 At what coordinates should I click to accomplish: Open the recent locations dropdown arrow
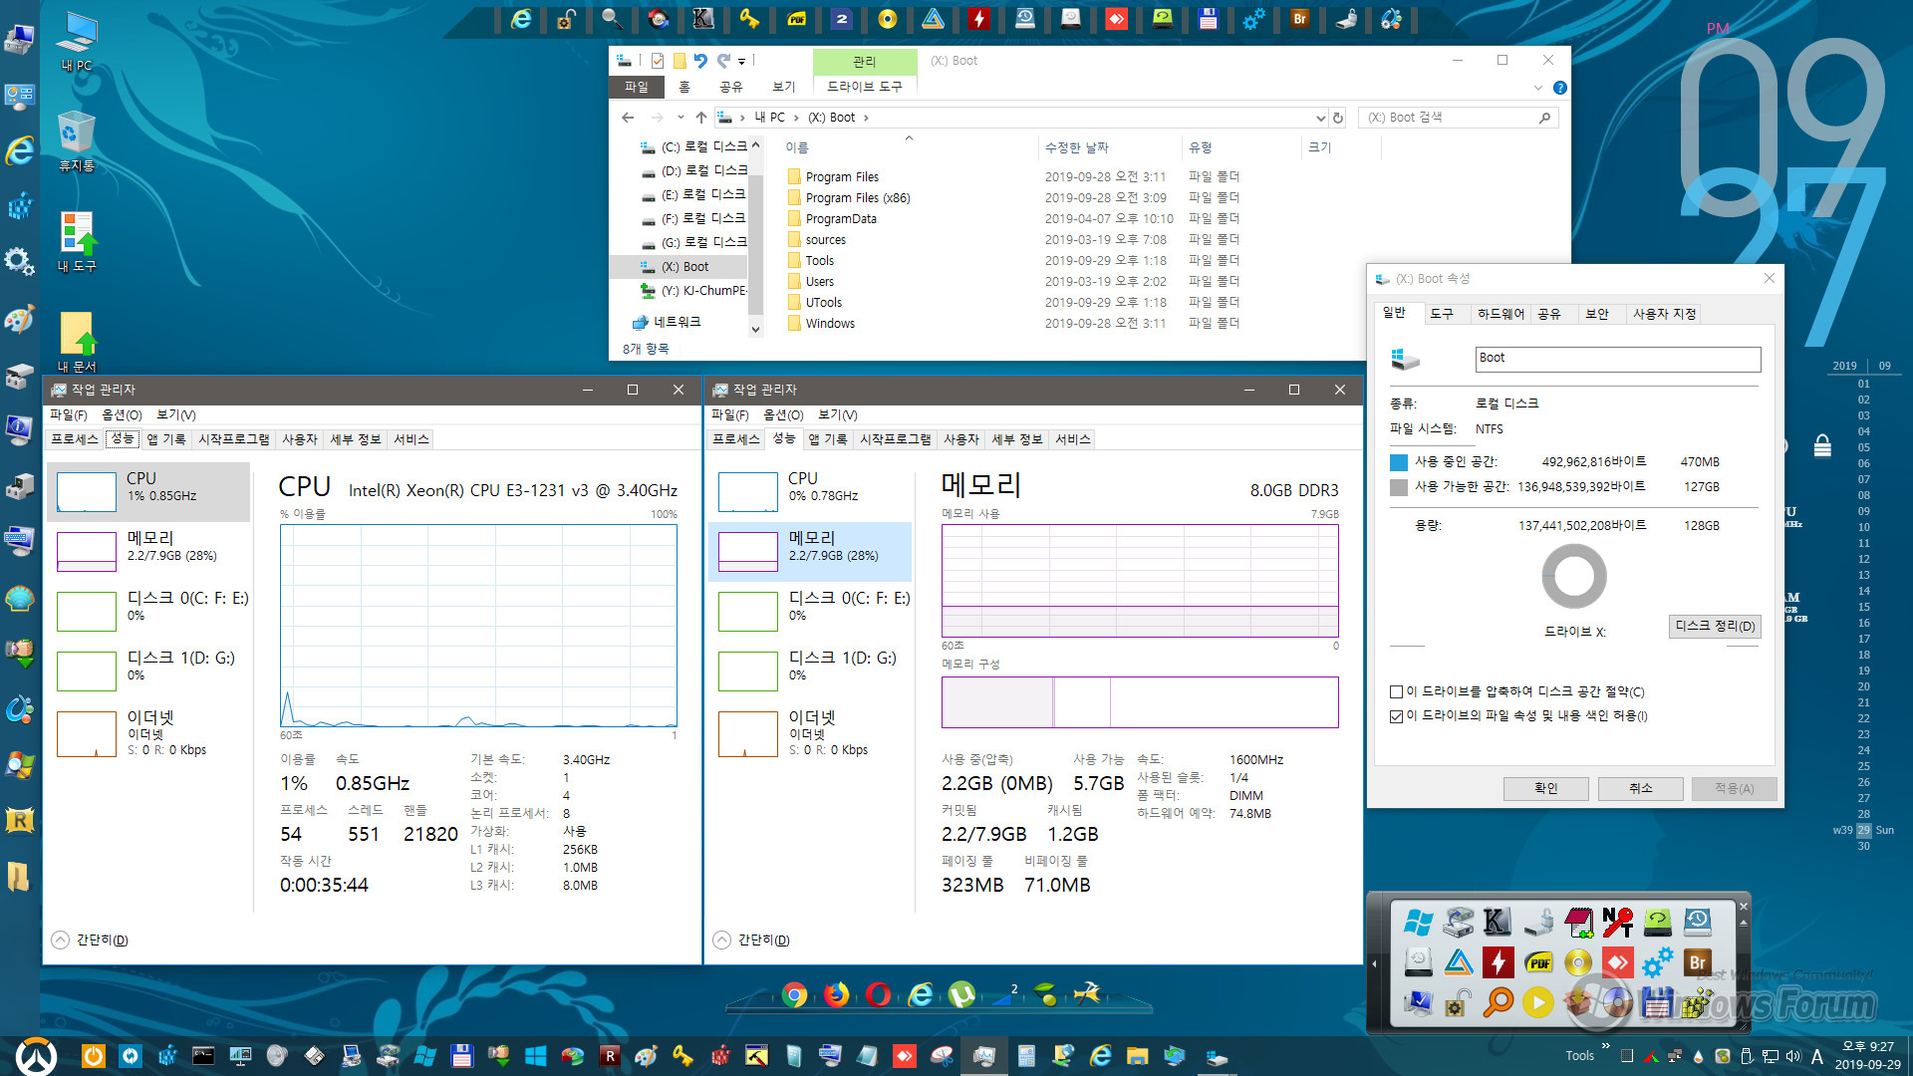681,118
